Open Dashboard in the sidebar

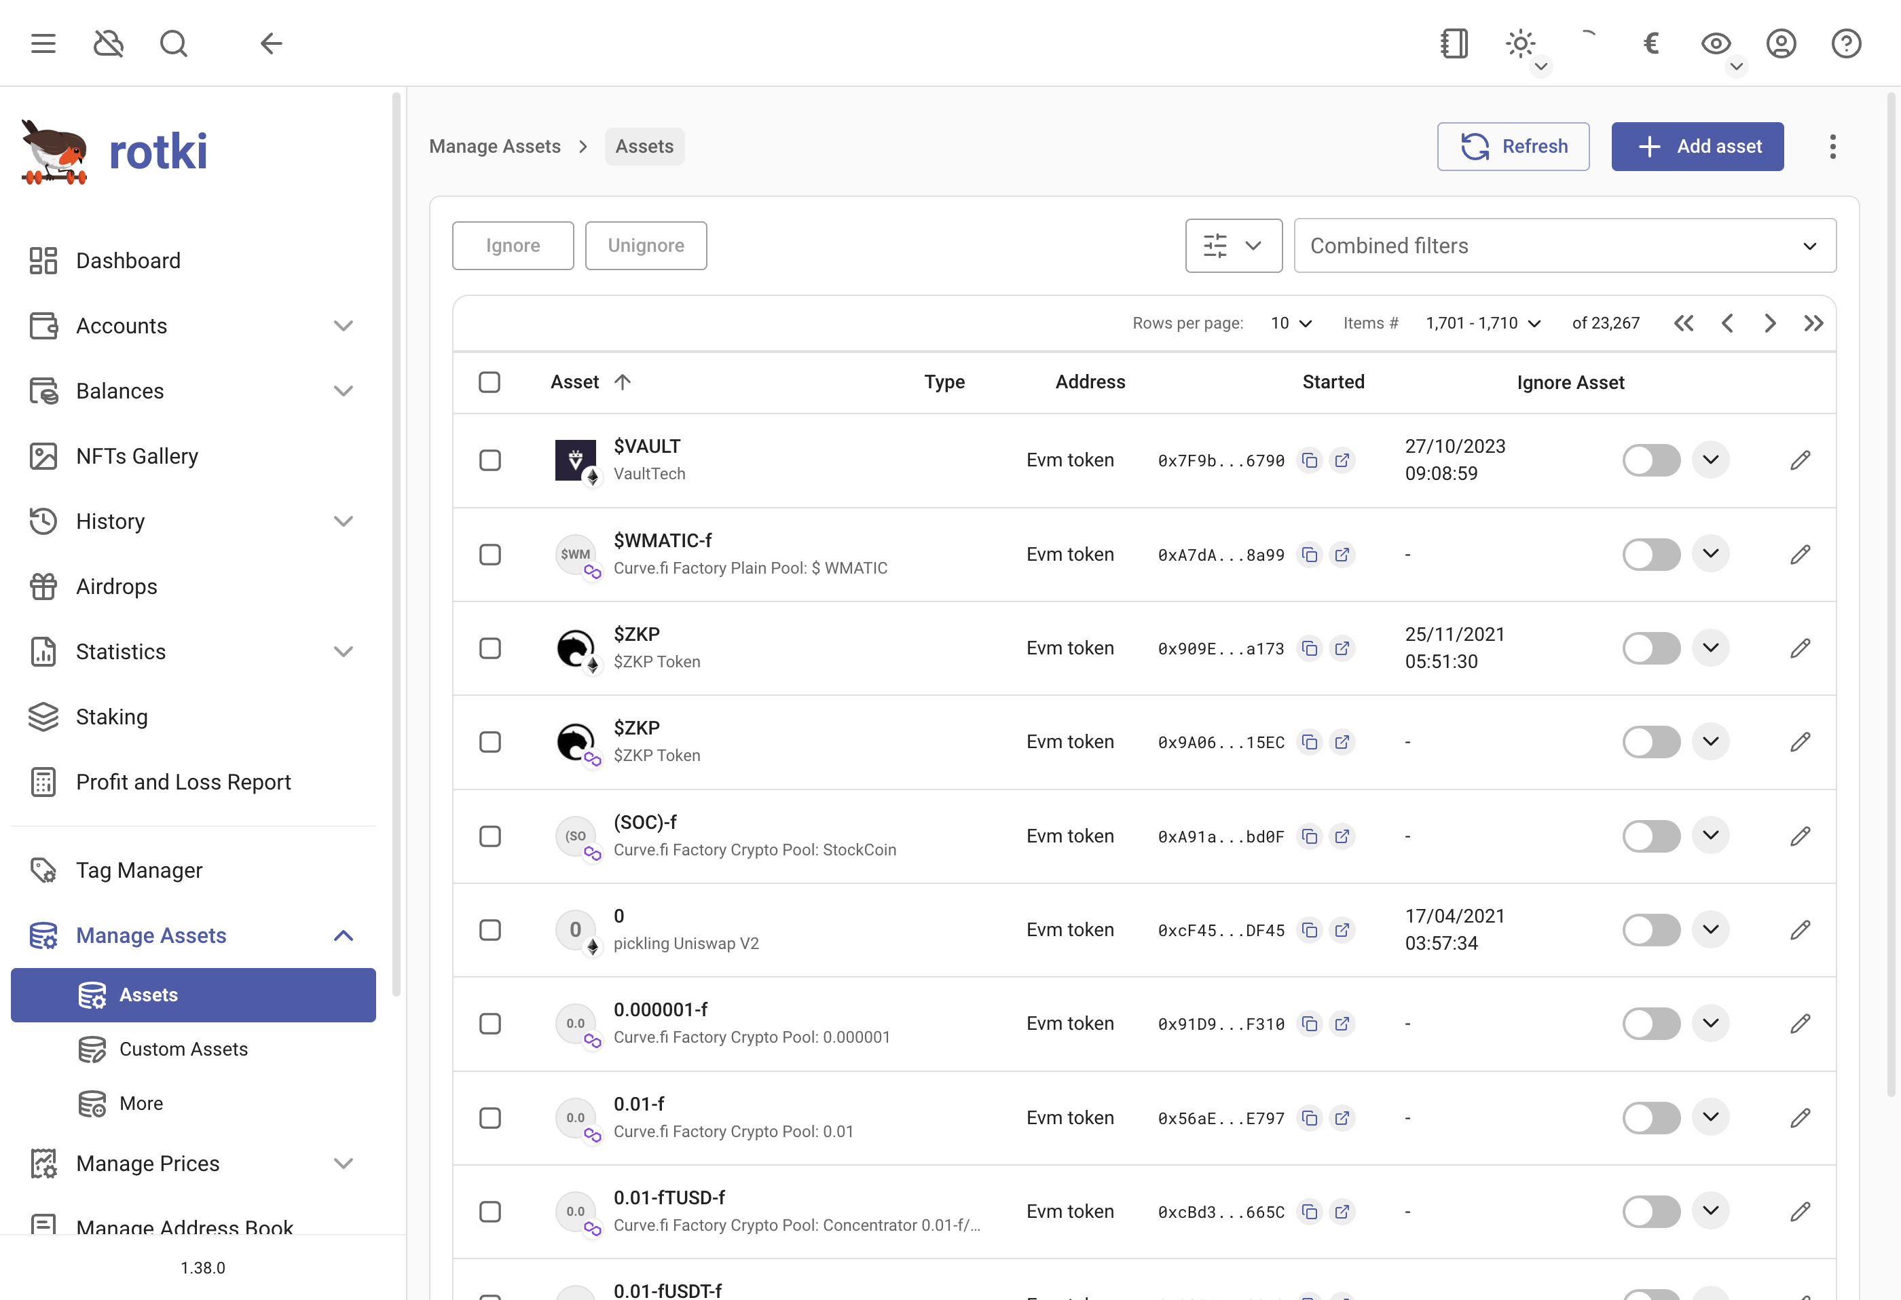193,261
